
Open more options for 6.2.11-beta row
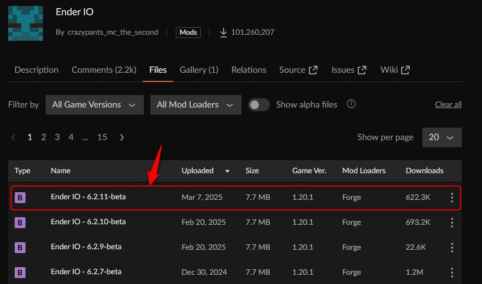tap(452, 198)
